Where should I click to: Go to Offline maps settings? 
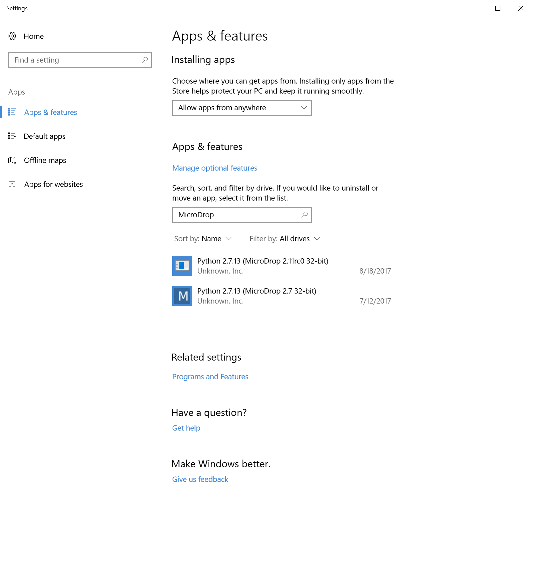pyautogui.click(x=45, y=160)
